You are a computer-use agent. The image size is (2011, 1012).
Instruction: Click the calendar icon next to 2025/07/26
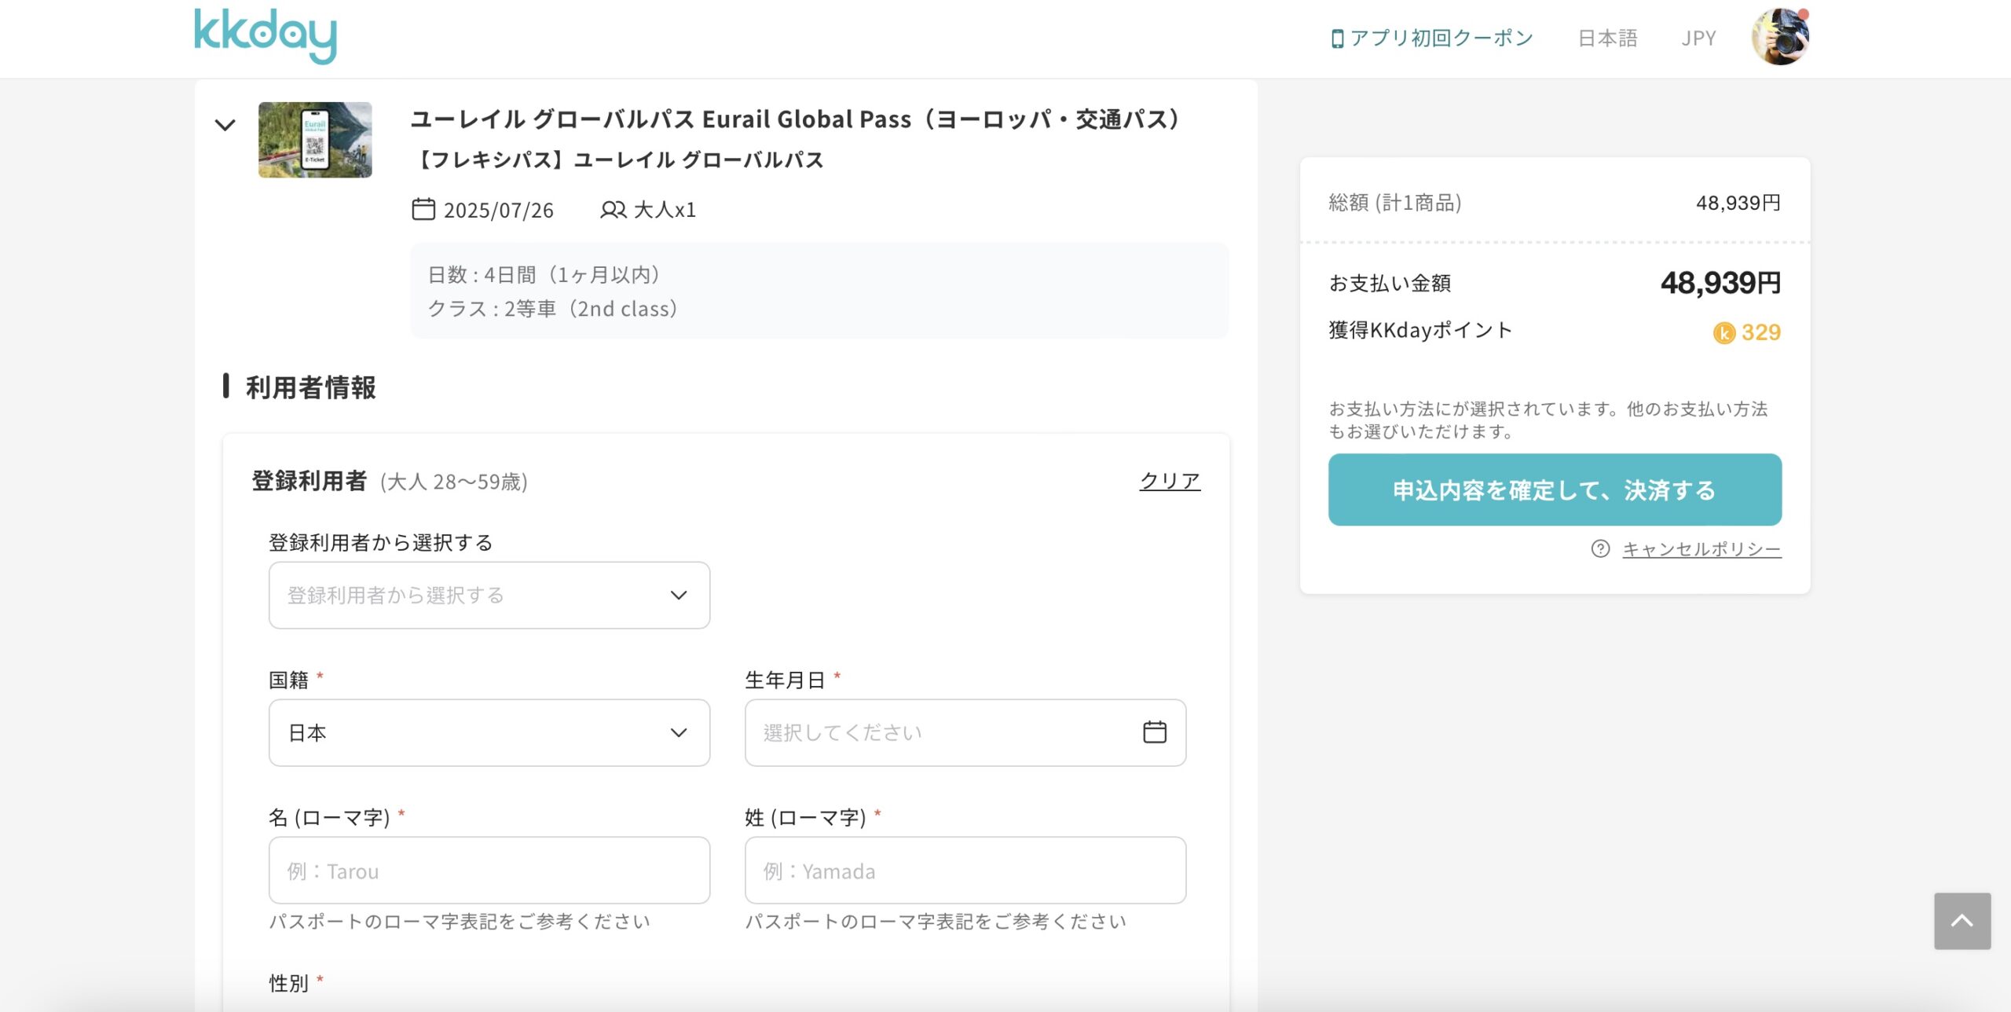tap(423, 209)
